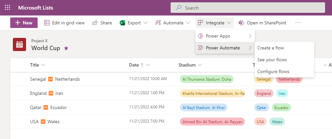Viewport: 332px width, 139px height.
Task: Open the more options ellipsis menu
Action: point(298,23)
